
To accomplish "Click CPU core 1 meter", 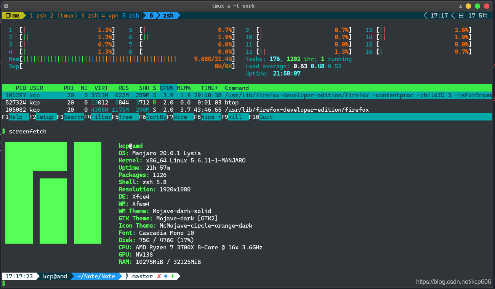I will [x=62, y=30].
